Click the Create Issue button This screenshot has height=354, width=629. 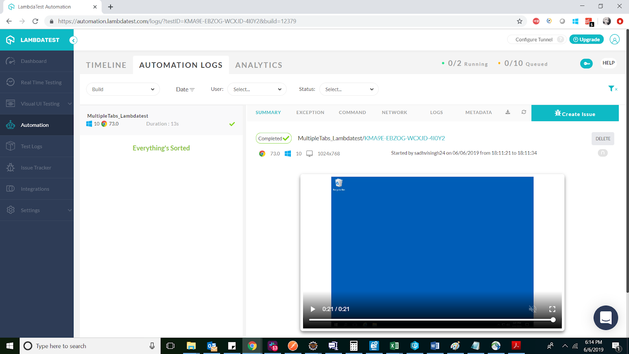coord(575,113)
